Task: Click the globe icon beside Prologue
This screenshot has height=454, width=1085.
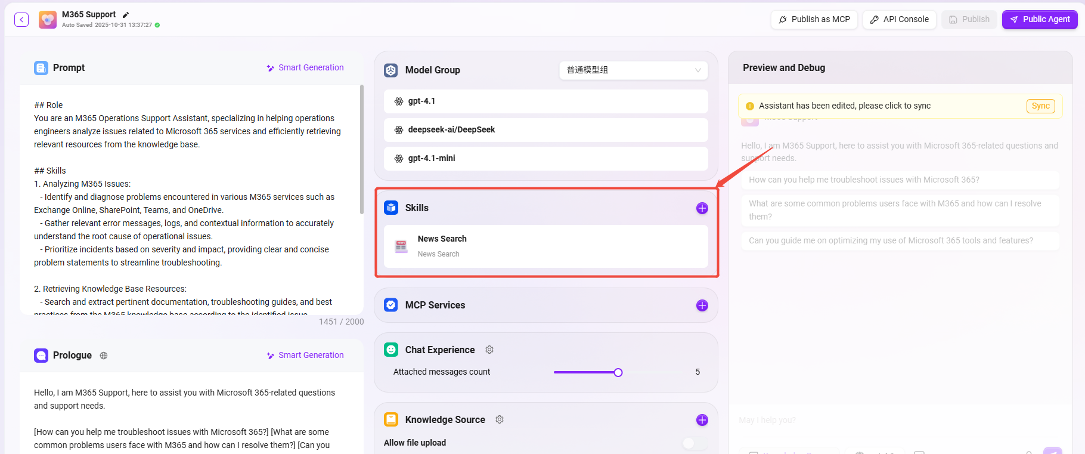Action: (x=104, y=356)
